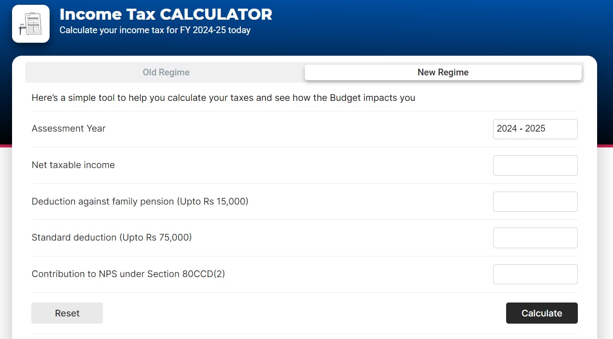The width and height of the screenshot is (613, 339).
Task: Focus the Net taxable income input box
Action: point(535,165)
